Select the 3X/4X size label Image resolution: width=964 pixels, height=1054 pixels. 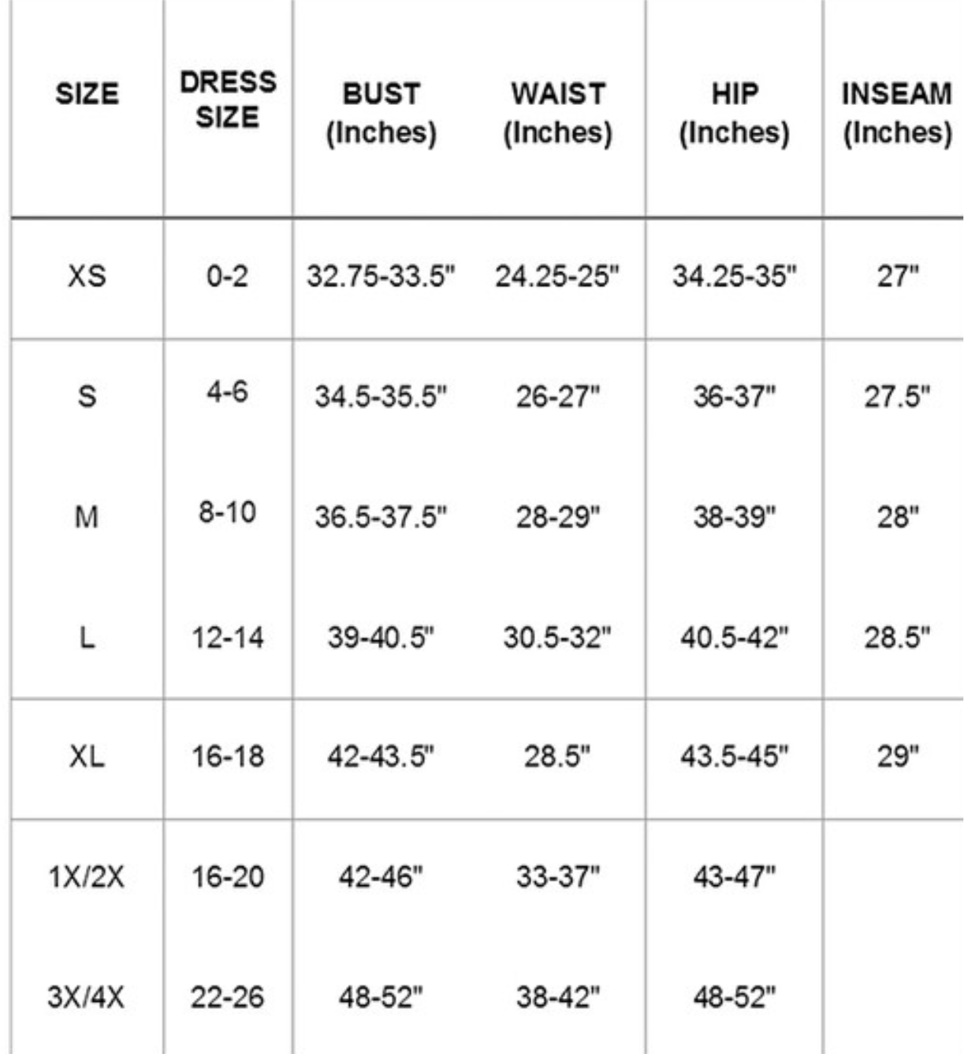click(x=87, y=997)
